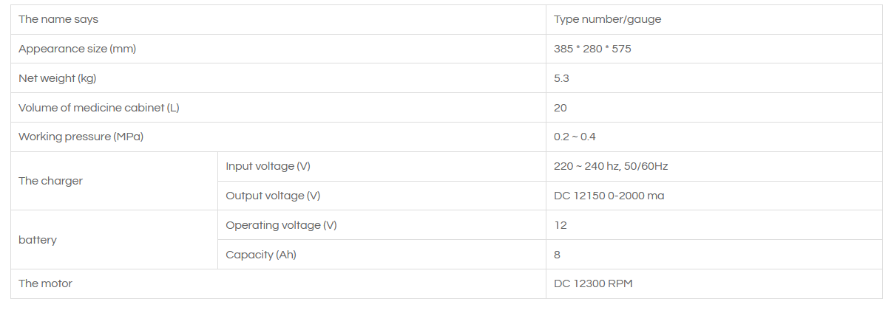Select "Input voltage (V)" label
Viewport: 894px width, 313px height.
(x=268, y=166)
